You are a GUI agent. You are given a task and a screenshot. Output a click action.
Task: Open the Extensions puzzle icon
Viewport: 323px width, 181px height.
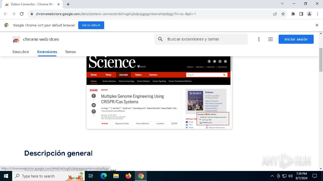293,14
